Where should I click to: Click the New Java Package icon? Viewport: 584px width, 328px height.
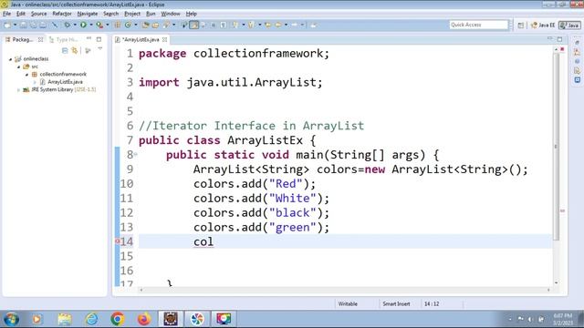(118, 25)
